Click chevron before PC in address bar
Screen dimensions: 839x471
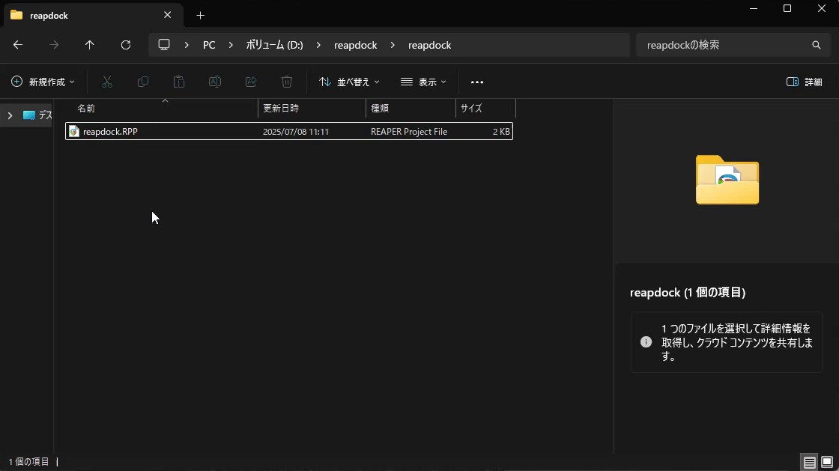[x=187, y=45]
